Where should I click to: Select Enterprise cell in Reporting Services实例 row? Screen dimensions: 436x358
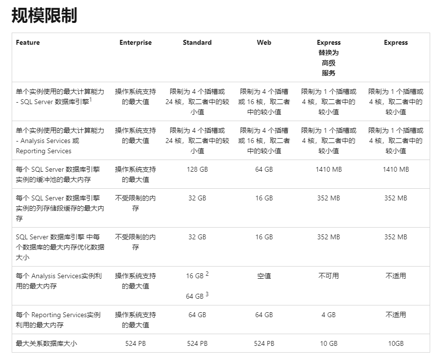[x=135, y=320]
